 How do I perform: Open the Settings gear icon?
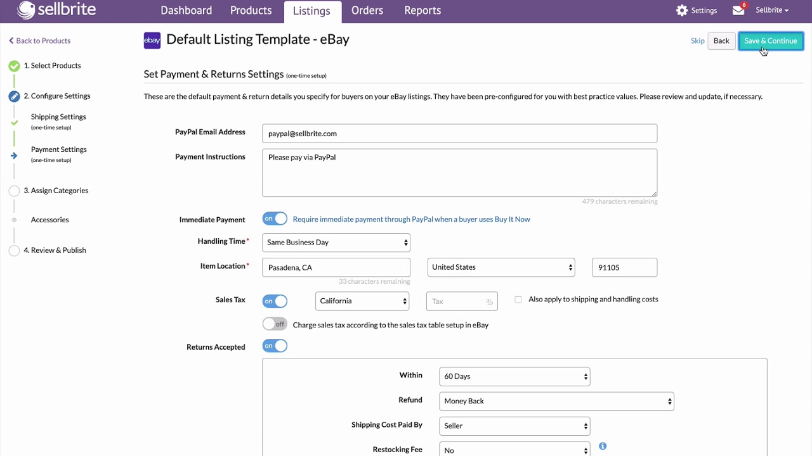point(682,10)
